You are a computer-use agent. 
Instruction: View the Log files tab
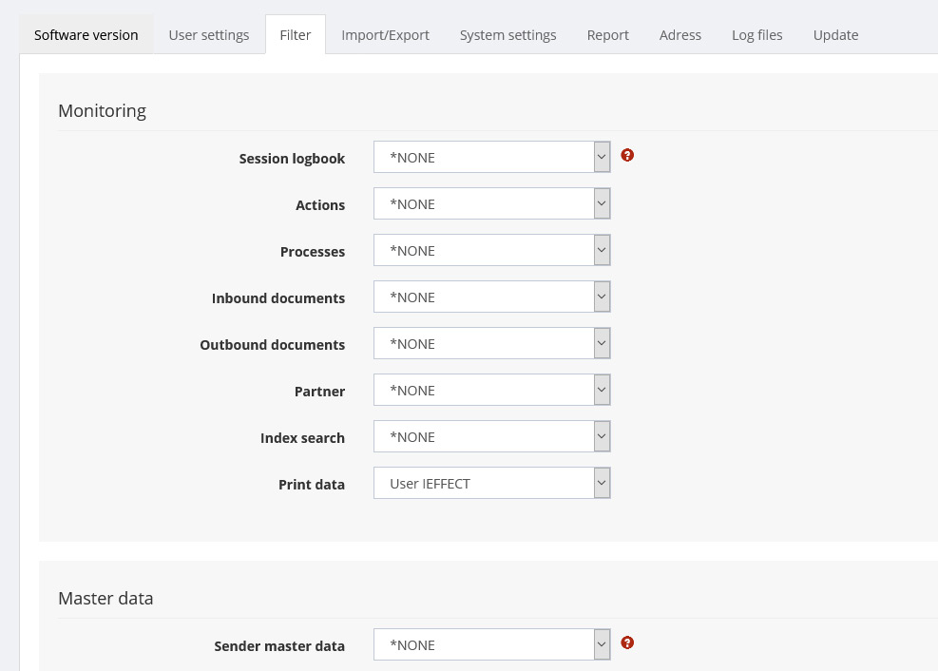(757, 35)
